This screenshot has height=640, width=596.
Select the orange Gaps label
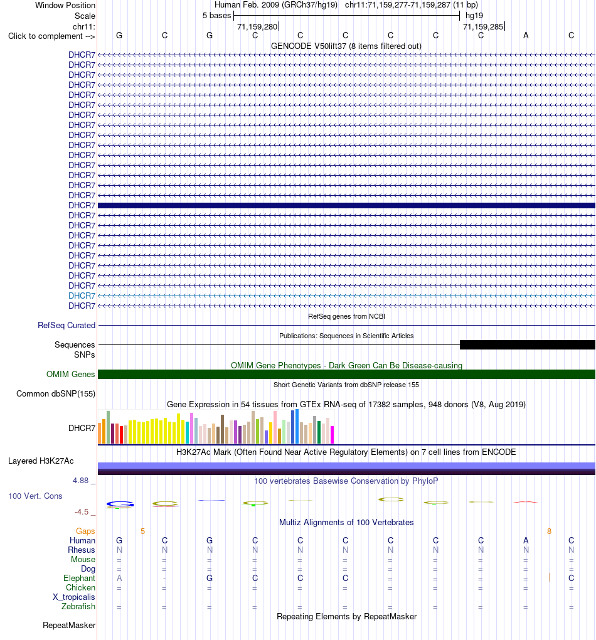tap(85, 531)
